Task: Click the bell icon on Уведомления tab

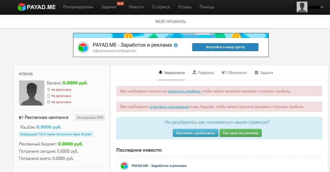Action: [161, 72]
